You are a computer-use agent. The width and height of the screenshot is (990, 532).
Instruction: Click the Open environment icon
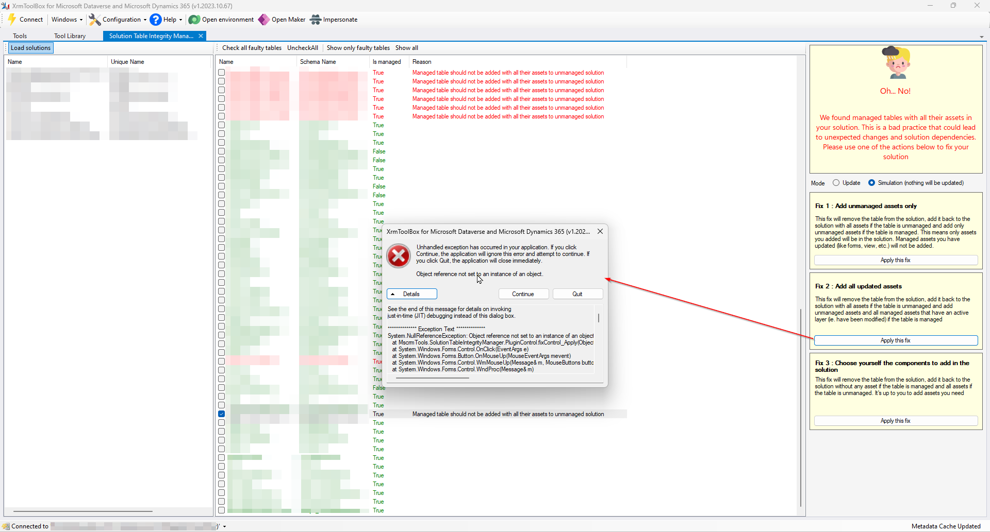(194, 19)
